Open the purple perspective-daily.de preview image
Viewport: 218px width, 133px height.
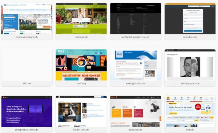click(27, 111)
